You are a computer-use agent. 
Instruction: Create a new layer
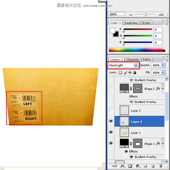click(153, 166)
